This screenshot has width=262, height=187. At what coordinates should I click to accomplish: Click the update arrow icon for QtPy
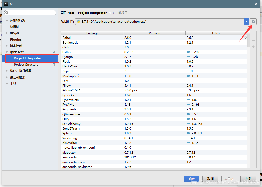point(189,119)
